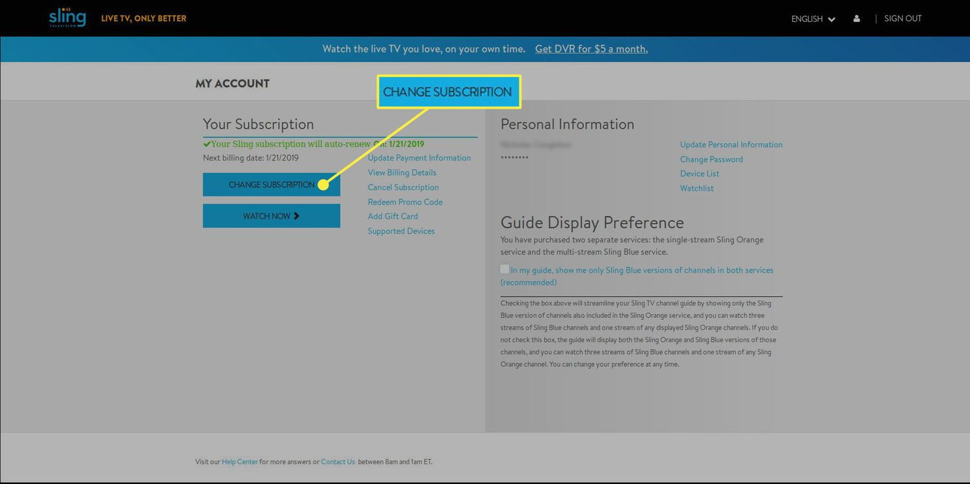The width and height of the screenshot is (970, 484).
Task: Click the Personal Information heading
Action: click(x=568, y=124)
